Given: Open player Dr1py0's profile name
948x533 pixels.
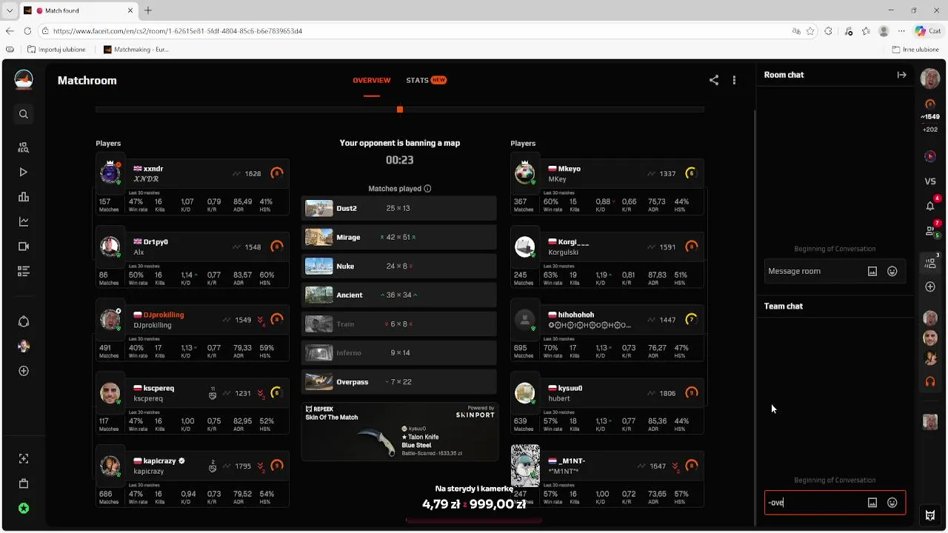Looking at the screenshot, I should tap(156, 242).
